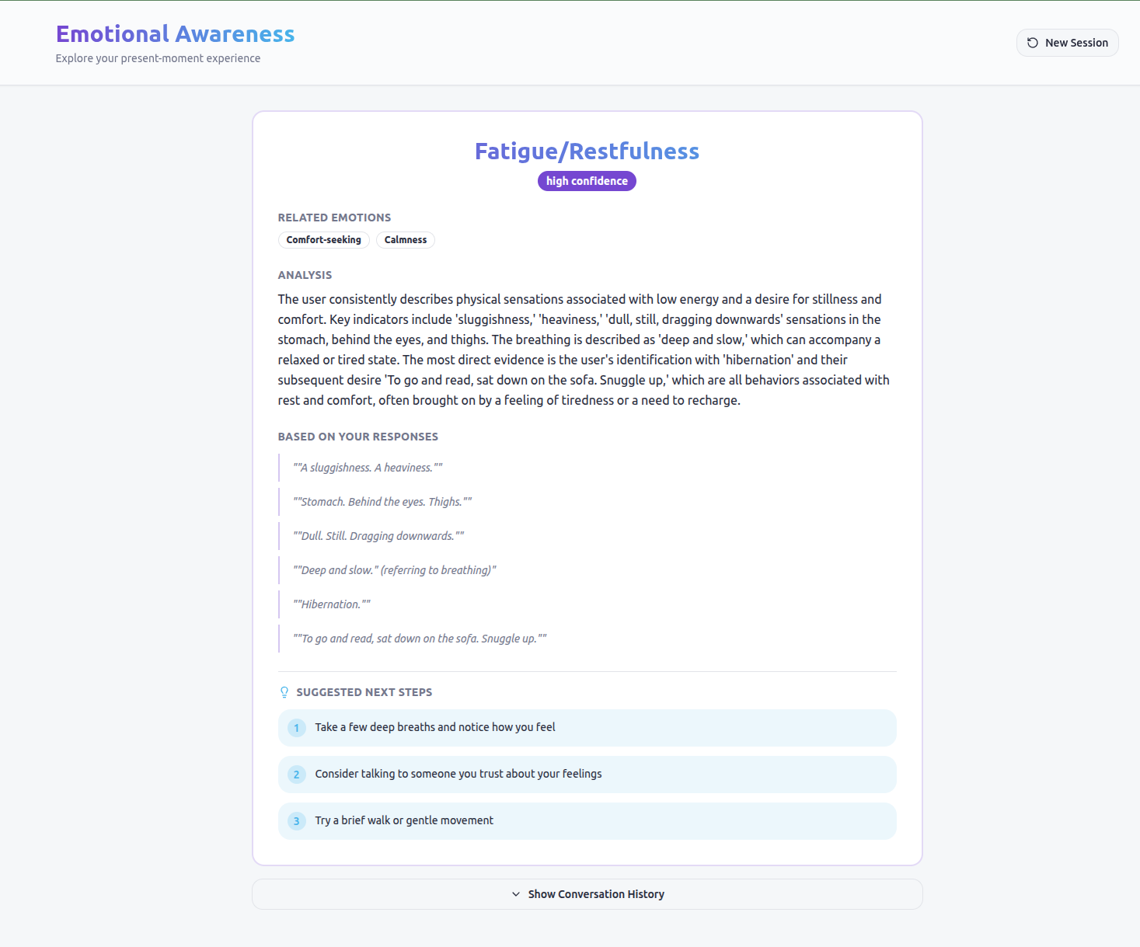Pick the brief walk suggestion
The height and width of the screenshot is (947, 1140).
click(403, 820)
